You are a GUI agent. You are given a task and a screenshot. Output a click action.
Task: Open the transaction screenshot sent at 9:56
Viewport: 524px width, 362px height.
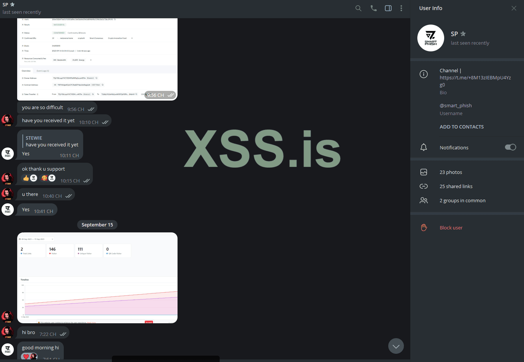97,60
